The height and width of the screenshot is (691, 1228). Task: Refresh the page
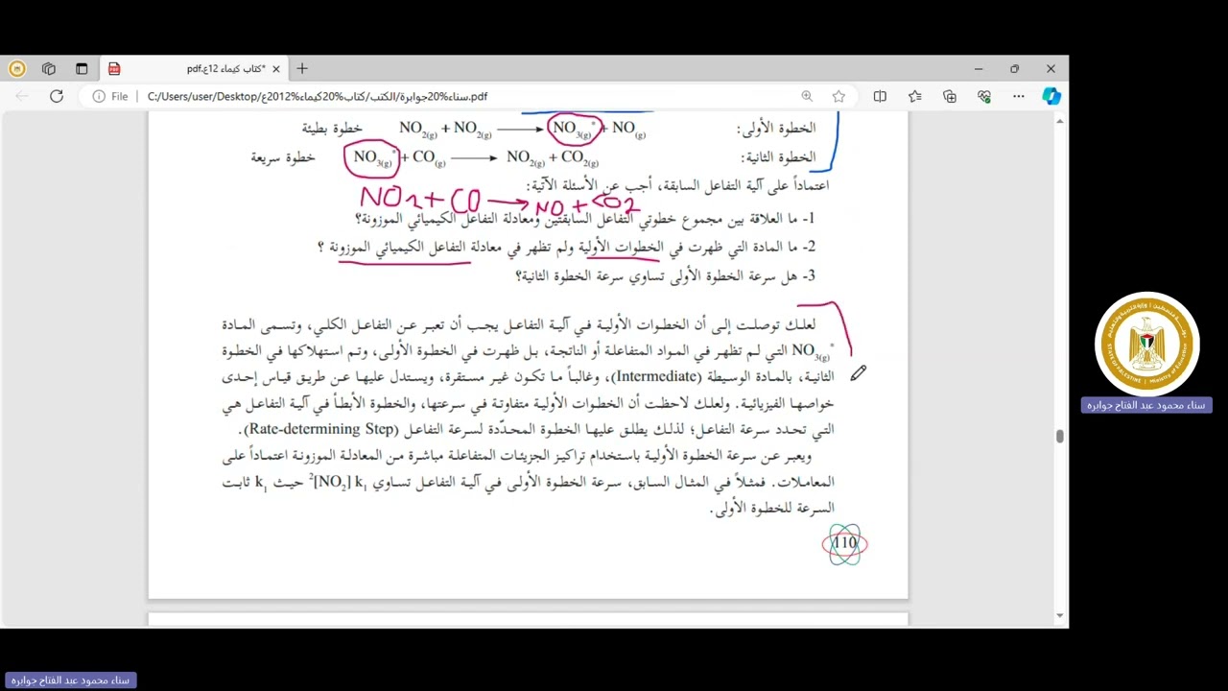tap(57, 96)
